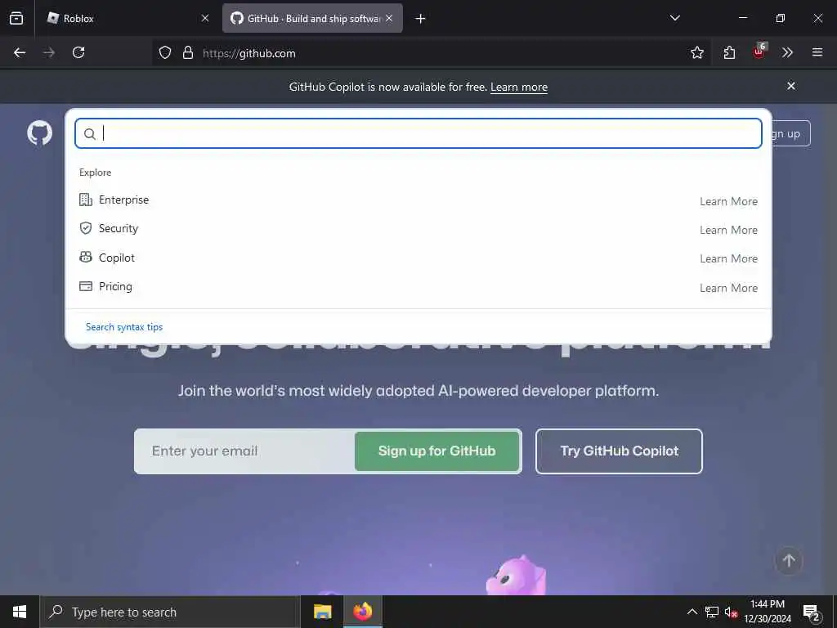Click the network tray icon
837x628 pixels.
[712, 612]
